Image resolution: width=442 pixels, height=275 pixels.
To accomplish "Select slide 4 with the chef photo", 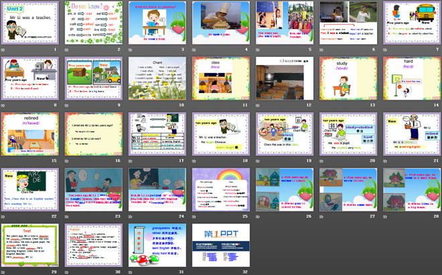I will (x=221, y=23).
